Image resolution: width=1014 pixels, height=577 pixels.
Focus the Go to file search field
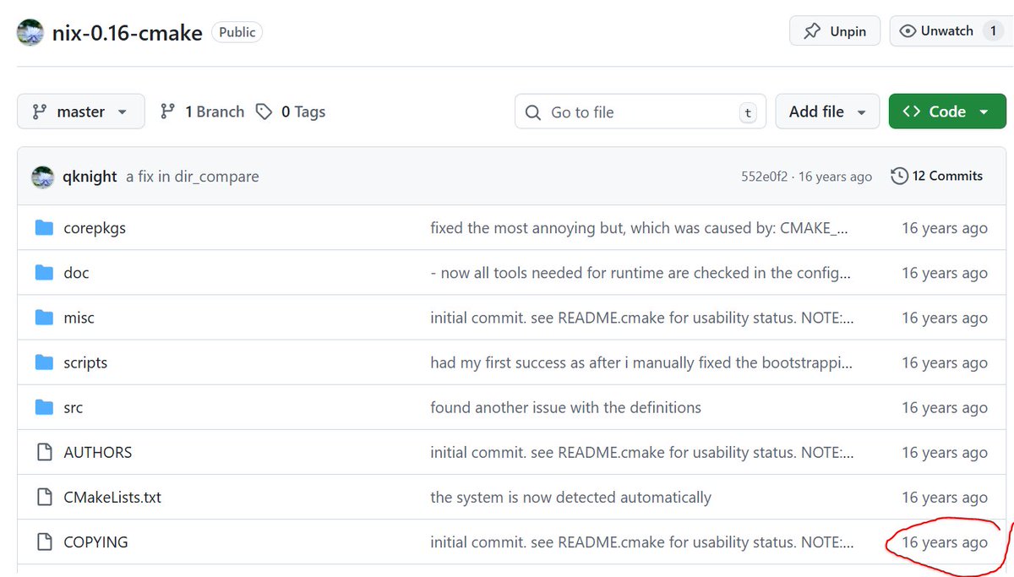pos(641,112)
